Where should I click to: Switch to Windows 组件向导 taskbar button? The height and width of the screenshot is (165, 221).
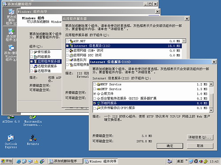[x=101, y=161]
